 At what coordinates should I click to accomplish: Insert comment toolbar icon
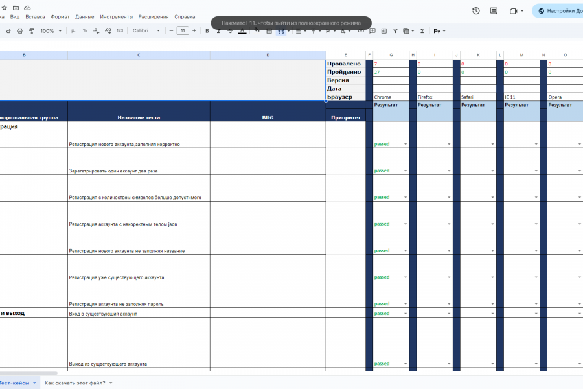click(x=372, y=31)
